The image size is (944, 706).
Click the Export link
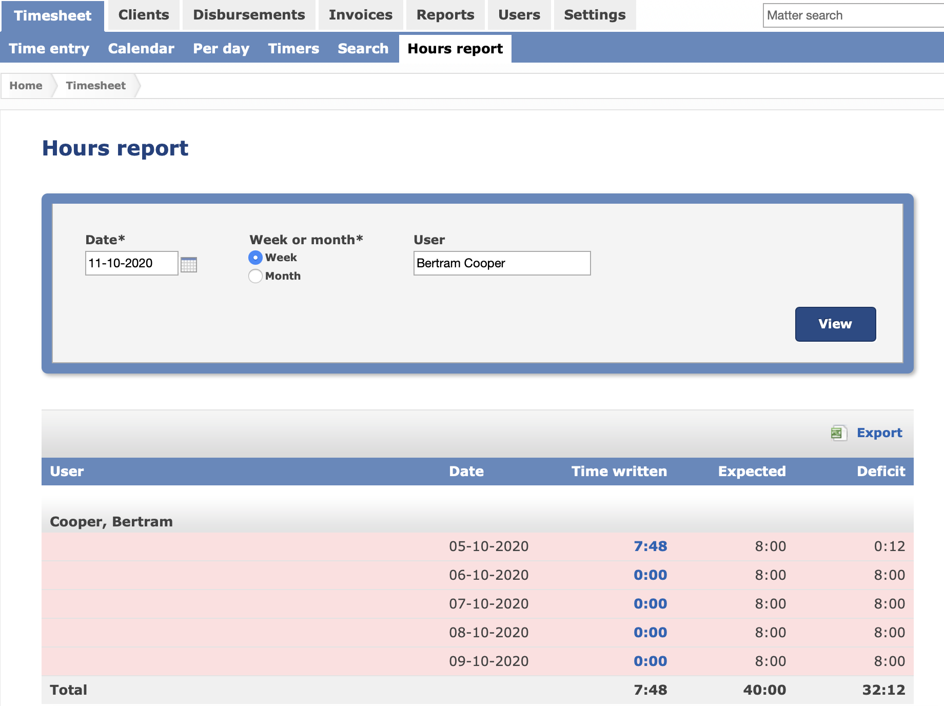click(879, 433)
